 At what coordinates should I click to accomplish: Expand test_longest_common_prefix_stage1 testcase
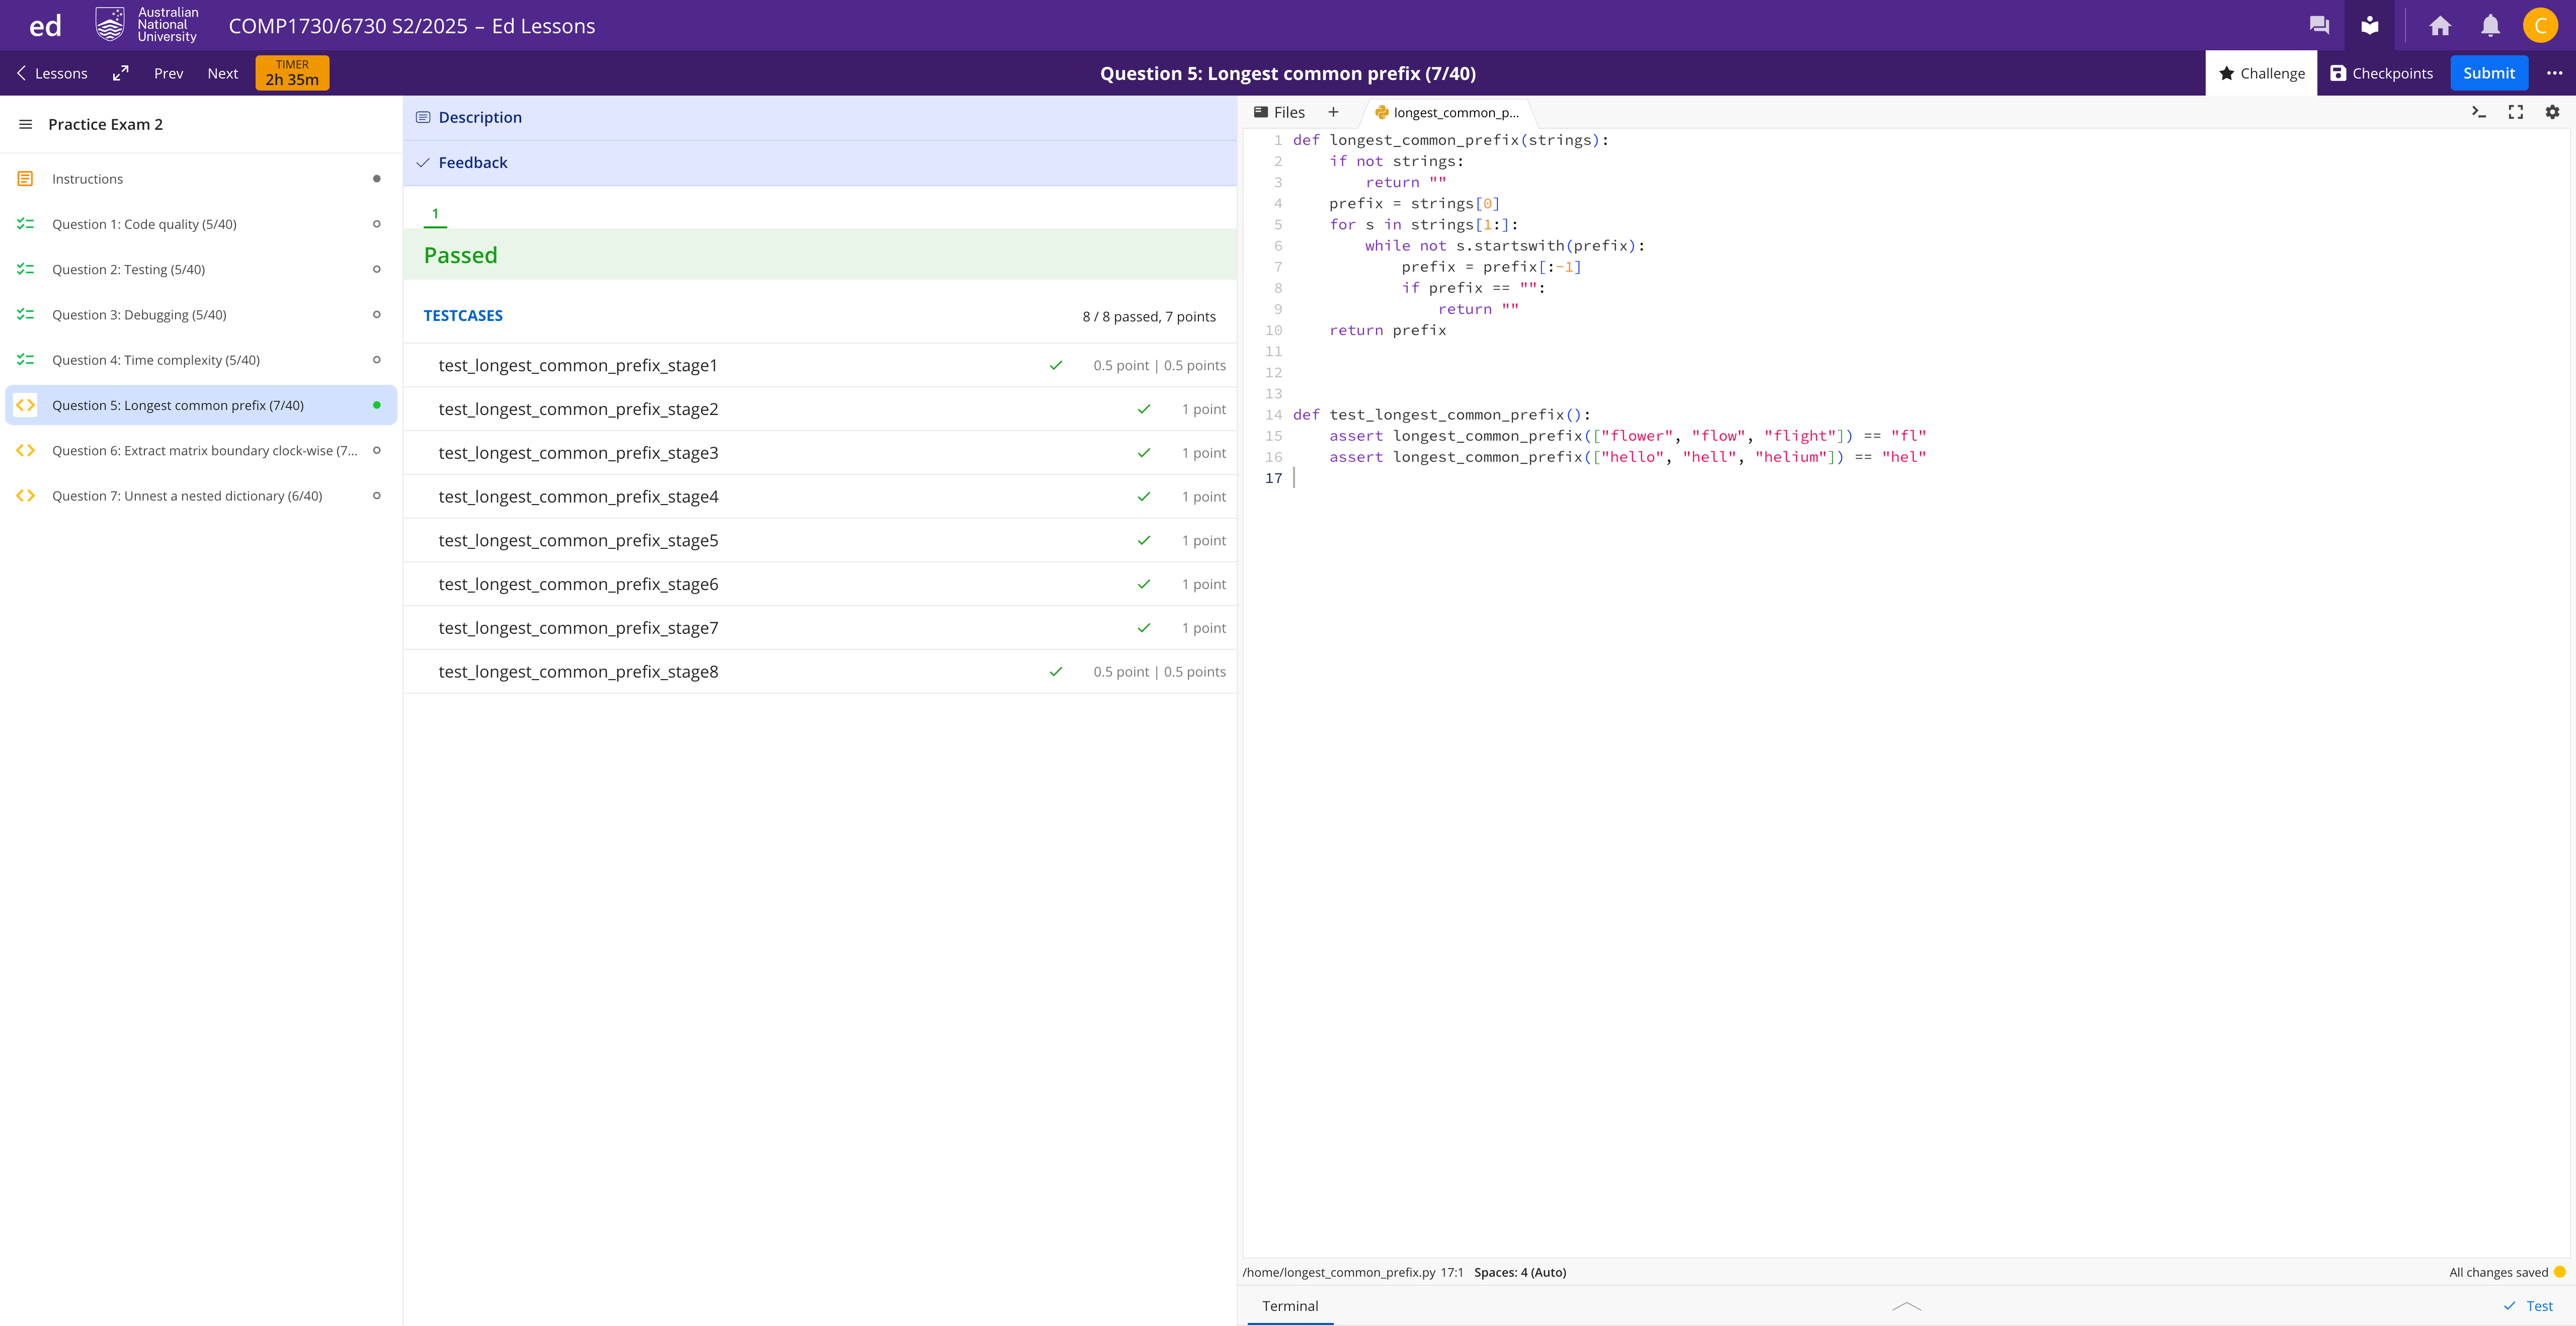point(820,366)
